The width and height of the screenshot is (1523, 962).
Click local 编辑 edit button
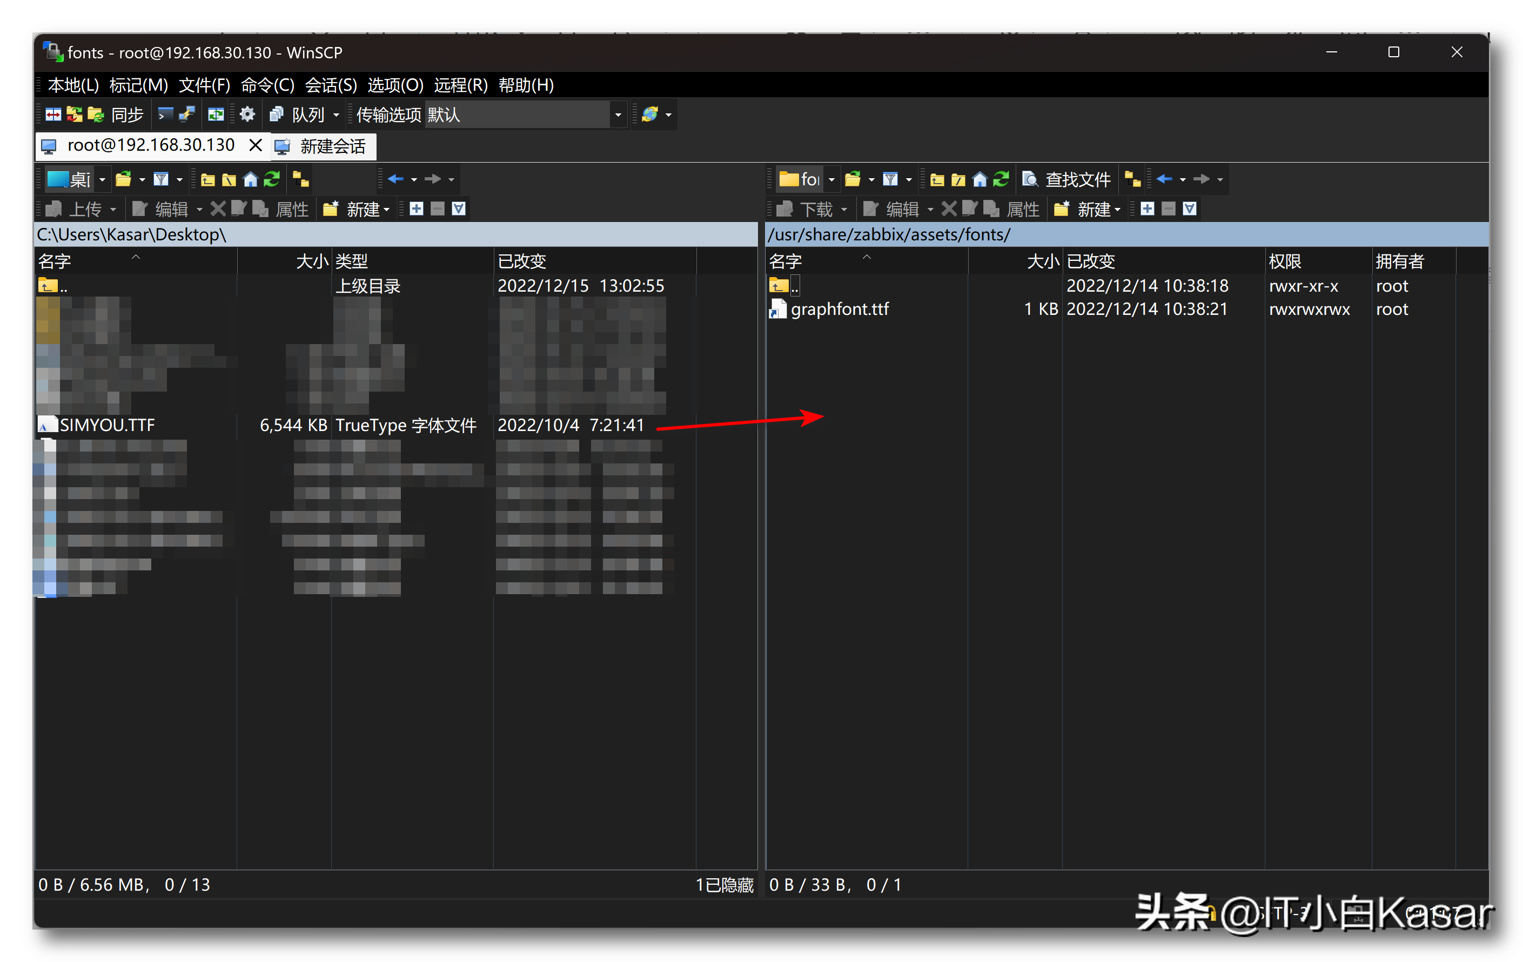160,208
